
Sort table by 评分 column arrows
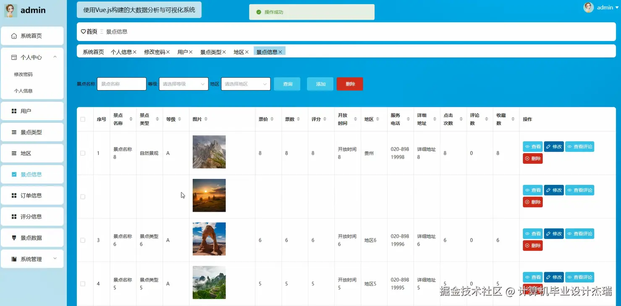[x=325, y=119]
